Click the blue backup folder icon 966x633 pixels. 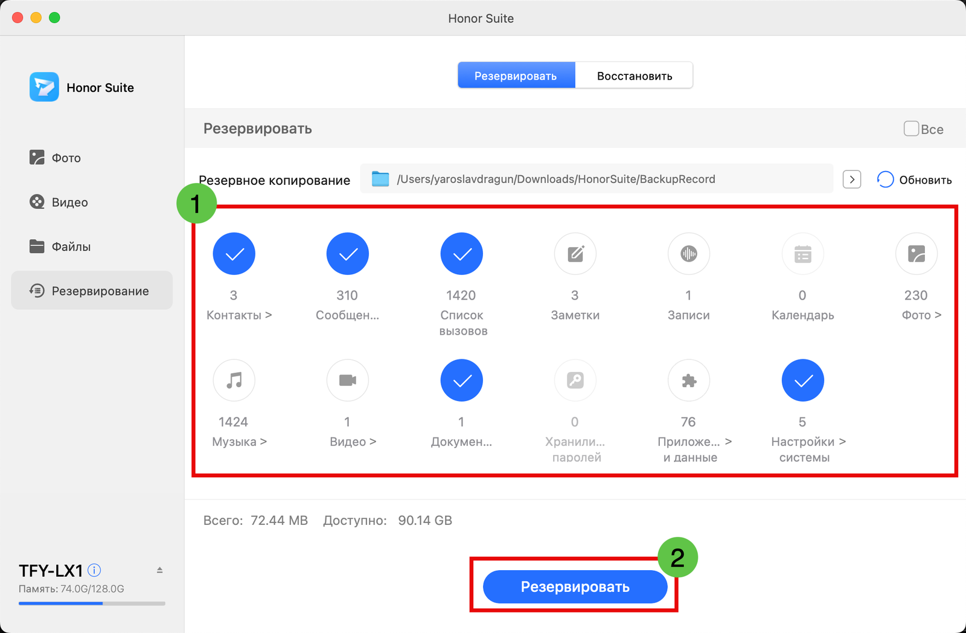[380, 179]
